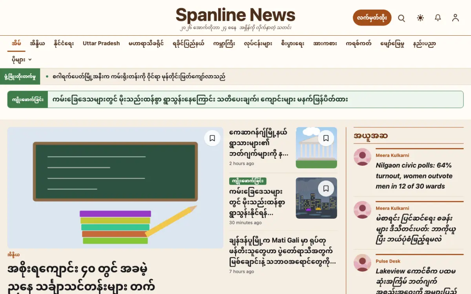
Task: Open the လုပ်ငန်းများ navigation tab
Action: [258, 44]
